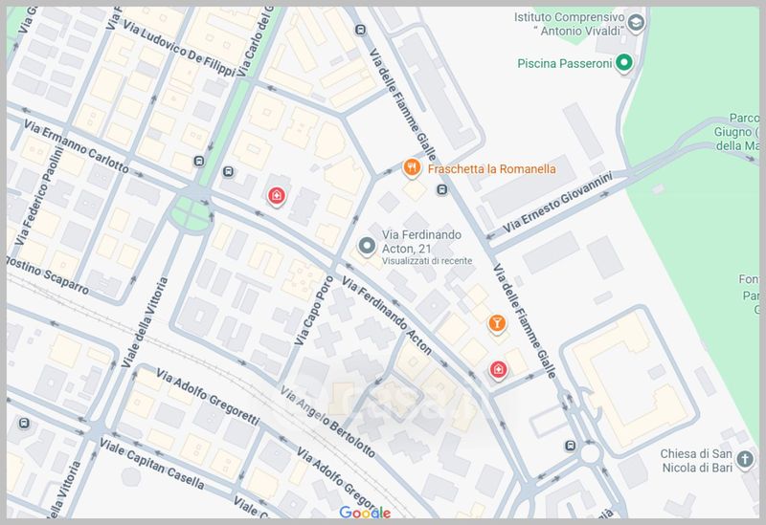The width and height of the screenshot is (766, 525).
Task: Click the Fraschetta la Romanella restaurant icon
Action: 412,168
